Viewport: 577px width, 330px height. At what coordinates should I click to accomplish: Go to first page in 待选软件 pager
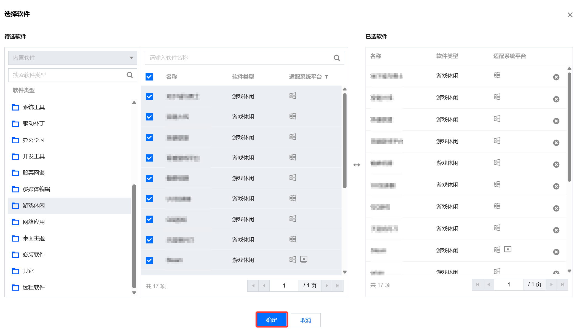click(253, 286)
